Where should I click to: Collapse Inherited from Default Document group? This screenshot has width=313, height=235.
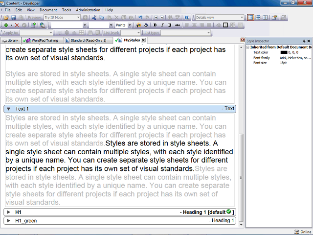(248, 47)
